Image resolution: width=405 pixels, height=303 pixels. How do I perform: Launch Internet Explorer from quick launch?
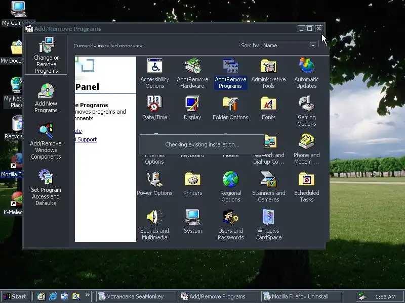(53, 296)
